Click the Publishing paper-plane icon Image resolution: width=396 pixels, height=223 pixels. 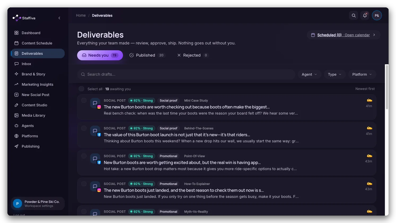[x=16, y=146]
